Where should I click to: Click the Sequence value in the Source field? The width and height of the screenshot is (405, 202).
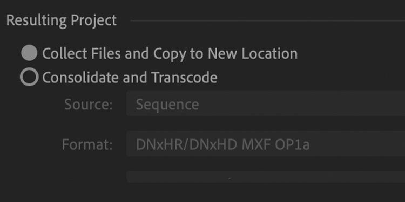167,105
